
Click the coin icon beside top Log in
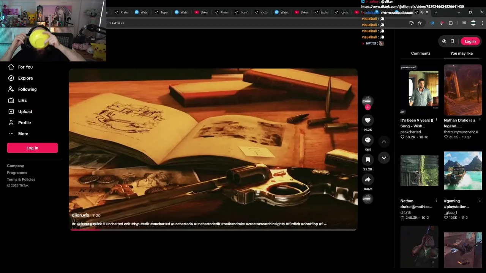coord(444,41)
